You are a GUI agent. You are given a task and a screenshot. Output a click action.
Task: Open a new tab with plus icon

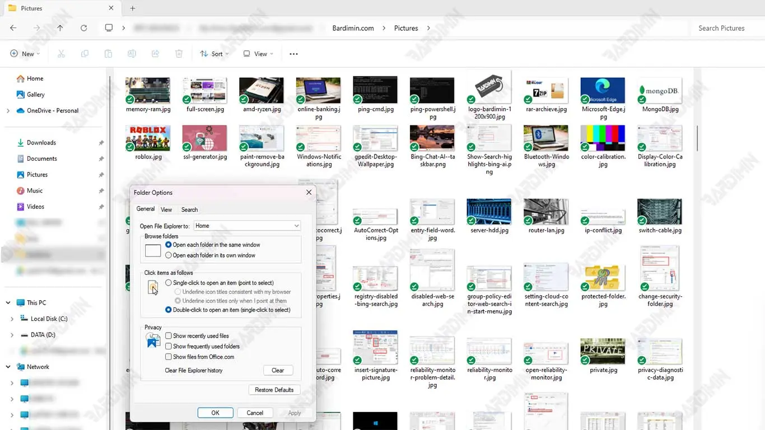133,8
